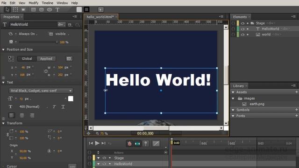Open the Edit menu

click(x=13, y=3)
